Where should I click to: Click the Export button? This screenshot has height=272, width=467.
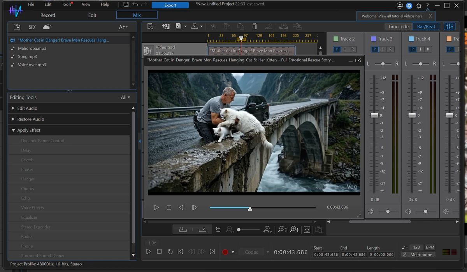(x=170, y=5)
